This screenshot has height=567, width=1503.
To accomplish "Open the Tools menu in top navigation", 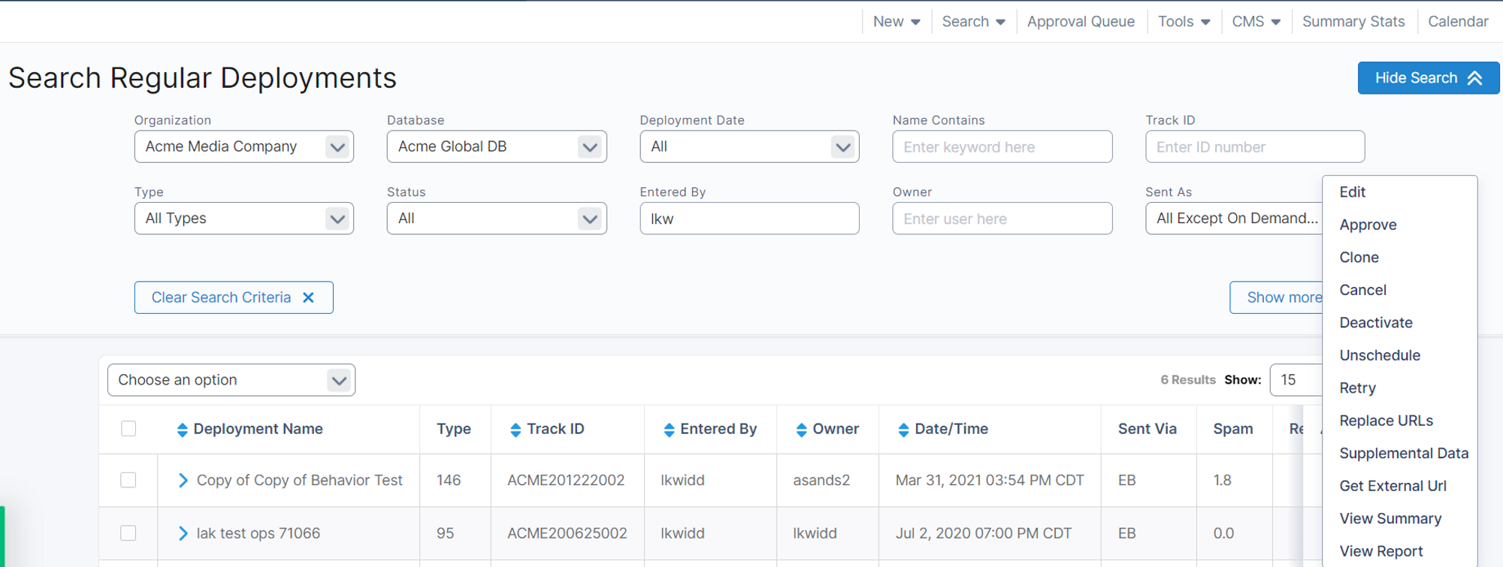I will point(1184,22).
